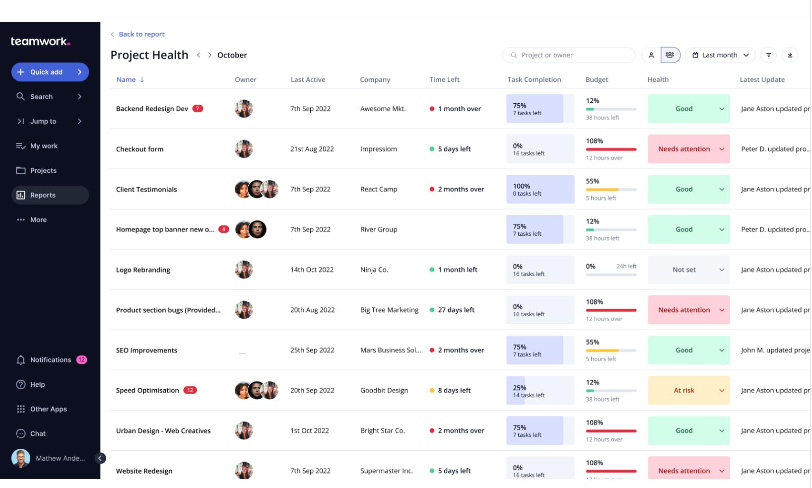This screenshot has height=488, width=812.
Task: Open the Notifications bell in the sidebar
Action: coord(21,360)
